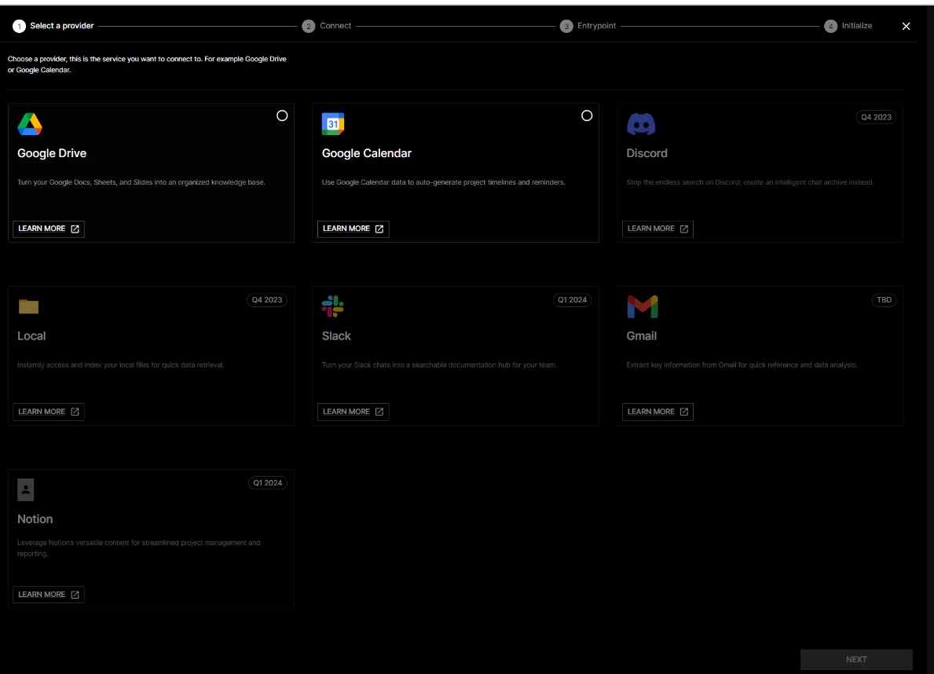Open Learn More for Gmail
Screen dimensions: 934x674
point(657,412)
